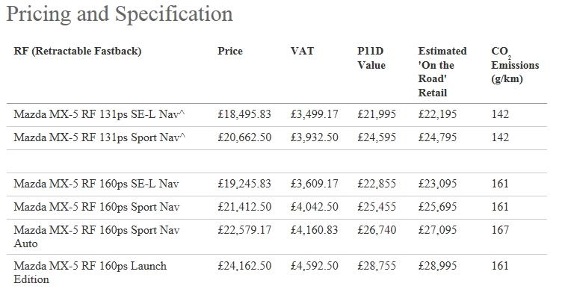
Task: Select Mazda MX-5 RF 160ps Launch Edition
Action: click(90, 273)
